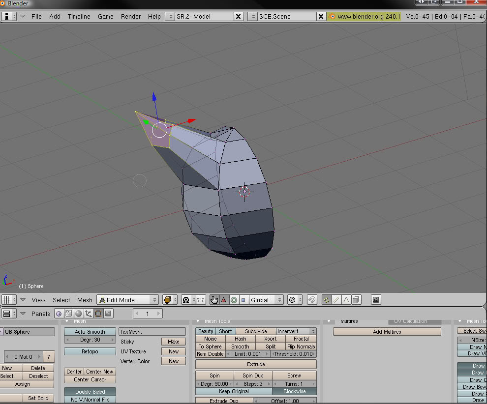Enable the snap magnet in the 3D header

tap(311, 300)
